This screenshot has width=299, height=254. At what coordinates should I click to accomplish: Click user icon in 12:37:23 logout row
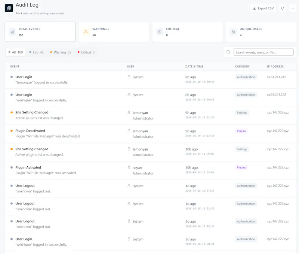point(129,185)
